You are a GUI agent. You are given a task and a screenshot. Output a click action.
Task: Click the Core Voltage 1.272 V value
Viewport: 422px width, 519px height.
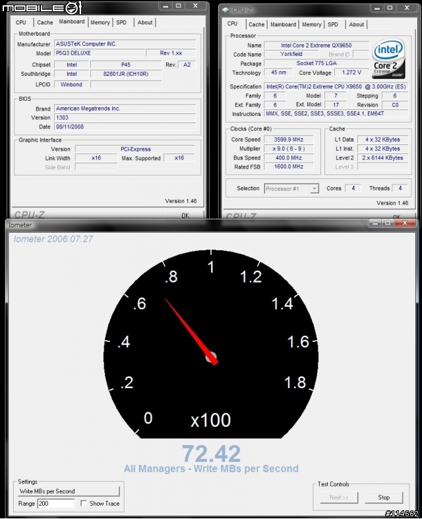[x=351, y=72]
